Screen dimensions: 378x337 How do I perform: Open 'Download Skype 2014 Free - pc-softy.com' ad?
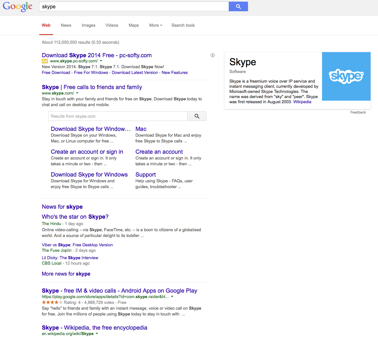click(x=97, y=55)
